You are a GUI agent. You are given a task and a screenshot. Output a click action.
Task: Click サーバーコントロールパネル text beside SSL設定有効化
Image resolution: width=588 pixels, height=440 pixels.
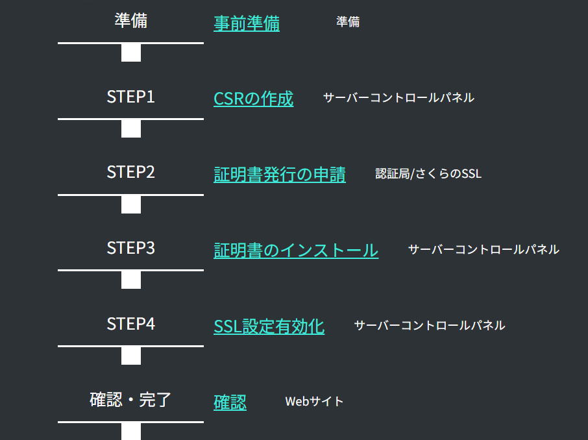click(430, 326)
